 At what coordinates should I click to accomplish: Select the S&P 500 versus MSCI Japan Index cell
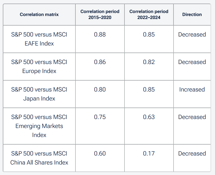point(39,94)
